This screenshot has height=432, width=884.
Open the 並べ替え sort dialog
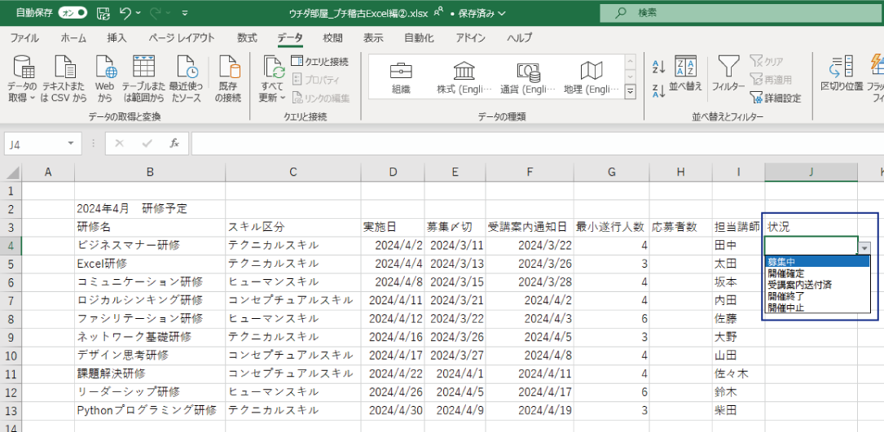[685, 72]
